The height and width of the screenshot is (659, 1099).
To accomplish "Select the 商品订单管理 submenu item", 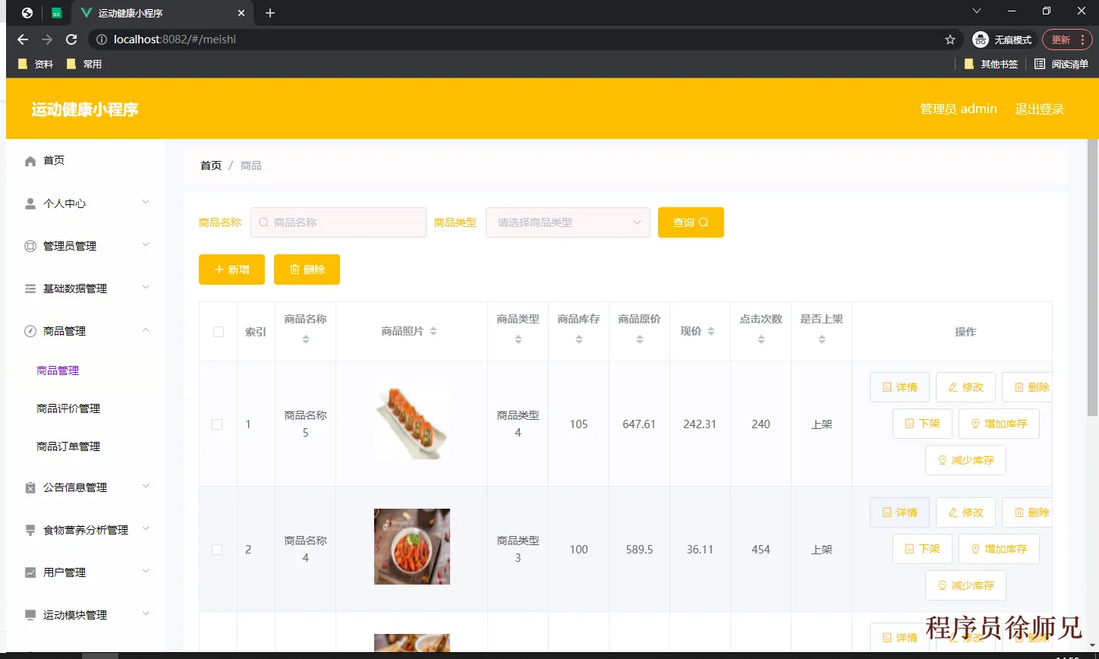I will pyautogui.click(x=68, y=446).
